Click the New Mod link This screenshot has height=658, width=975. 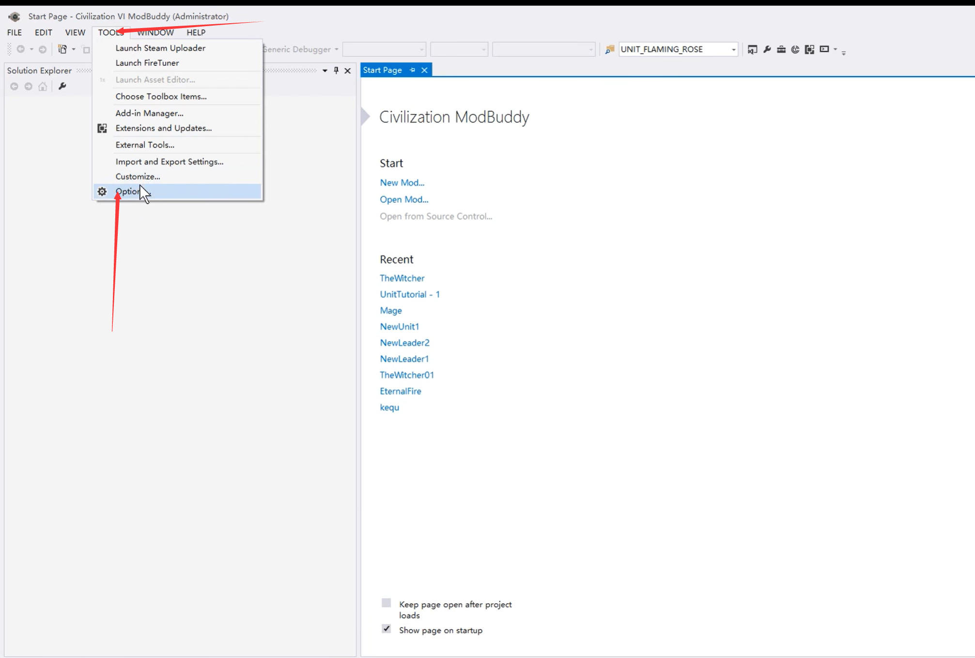402,182
